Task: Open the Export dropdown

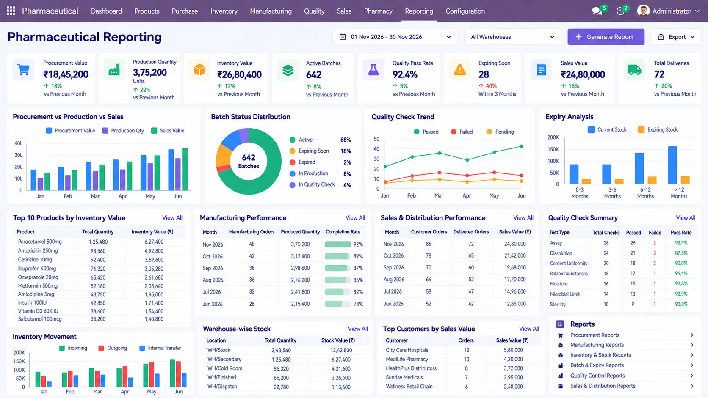Action: click(x=676, y=37)
